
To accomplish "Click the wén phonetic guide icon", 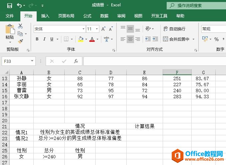I will pos(107,39).
